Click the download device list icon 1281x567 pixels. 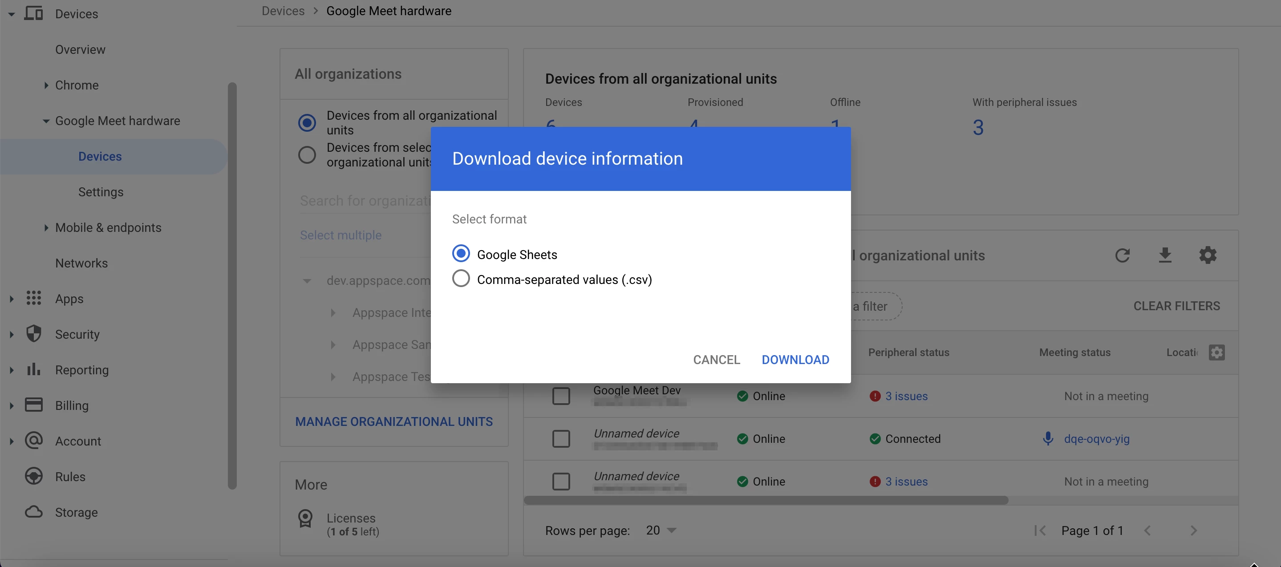1165,255
